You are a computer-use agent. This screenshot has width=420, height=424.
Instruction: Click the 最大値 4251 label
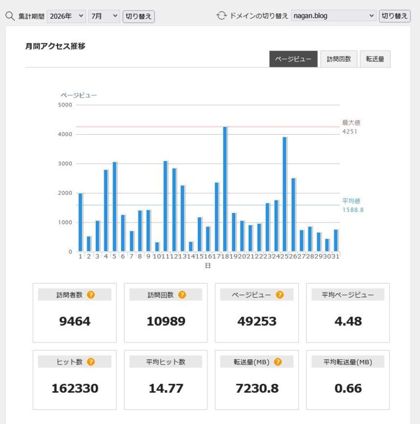[351, 127]
